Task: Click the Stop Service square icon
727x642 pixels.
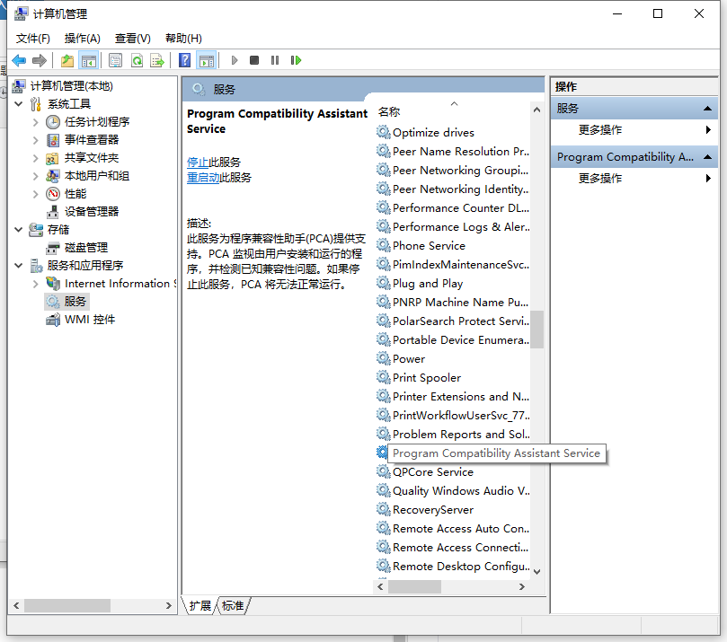Action: click(x=254, y=60)
